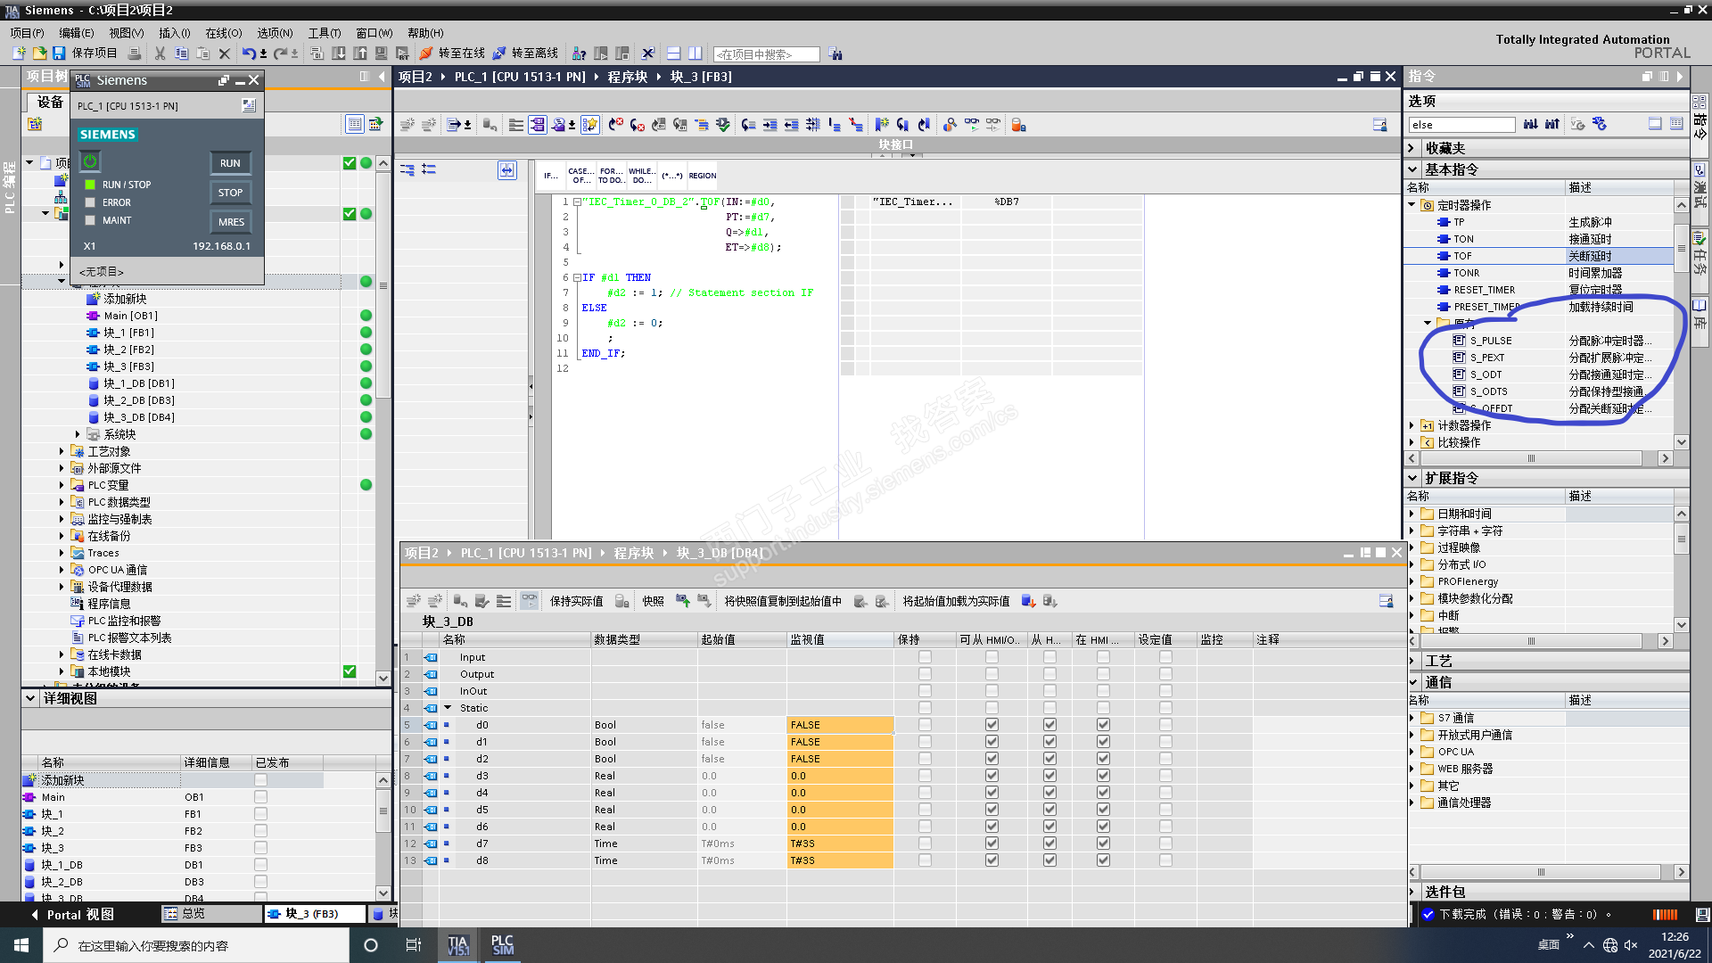Toggle the retain checkbox for d7
The height and width of the screenshot is (963, 1712).
(925, 844)
